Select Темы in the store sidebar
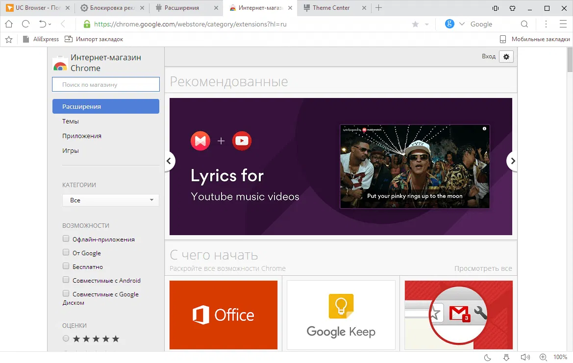 pyautogui.click(x=71, y=121)
